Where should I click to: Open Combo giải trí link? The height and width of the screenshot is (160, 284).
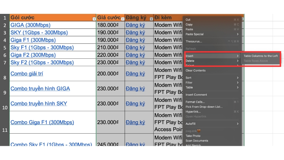pos(27,74)
